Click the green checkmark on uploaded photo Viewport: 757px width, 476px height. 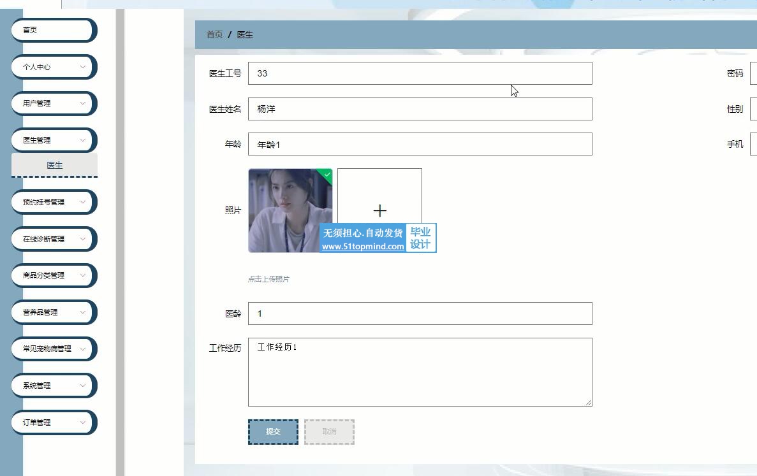tap(327, 174)
